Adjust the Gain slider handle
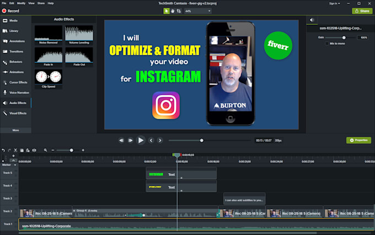 pyautogui.click(x=344, y=38)
